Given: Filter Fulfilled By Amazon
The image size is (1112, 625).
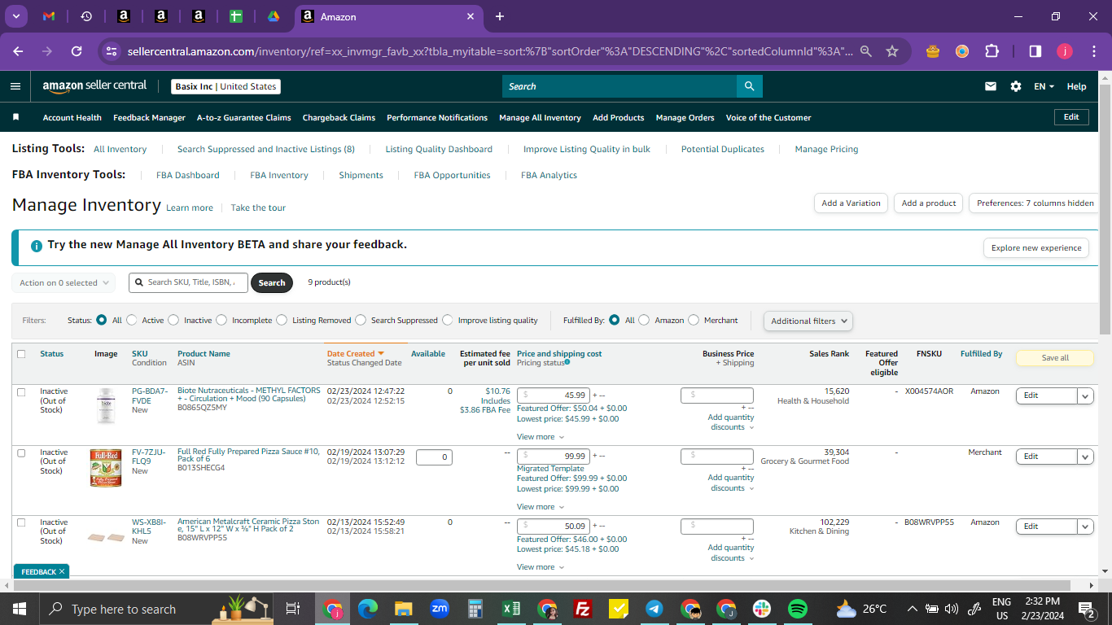Looking at the screenshot, I should [644, 320].
